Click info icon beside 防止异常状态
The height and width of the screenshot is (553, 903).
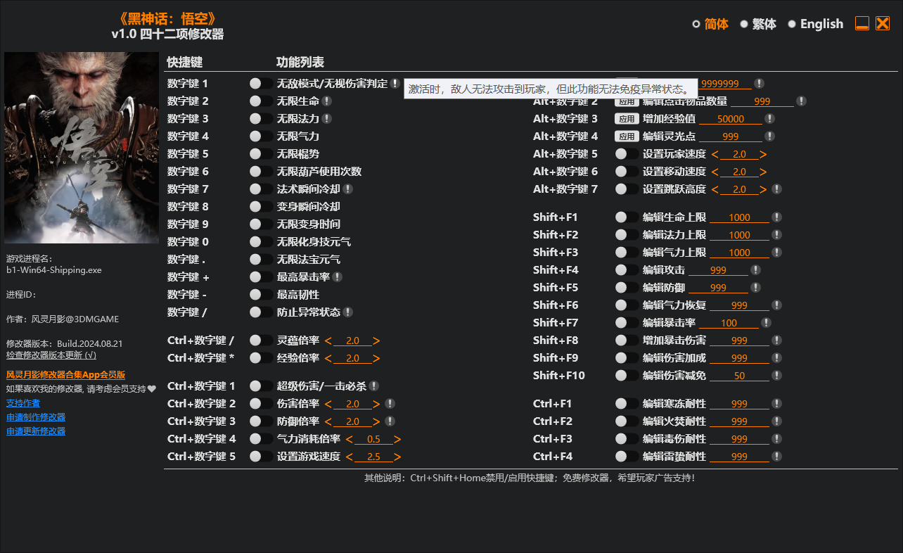coord(348,312)
